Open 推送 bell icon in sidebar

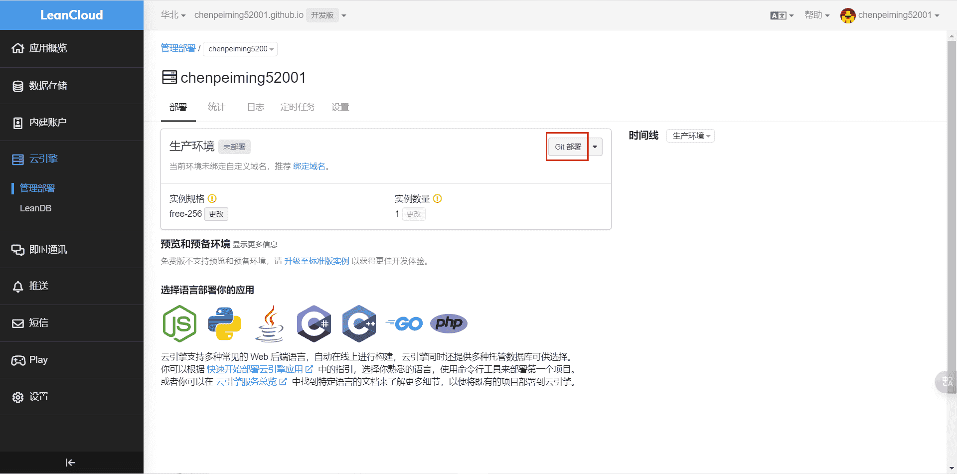18,287
